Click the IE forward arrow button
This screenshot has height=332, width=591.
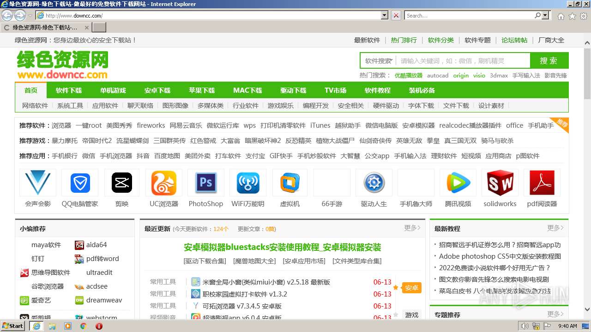click(x=20, y=15)
